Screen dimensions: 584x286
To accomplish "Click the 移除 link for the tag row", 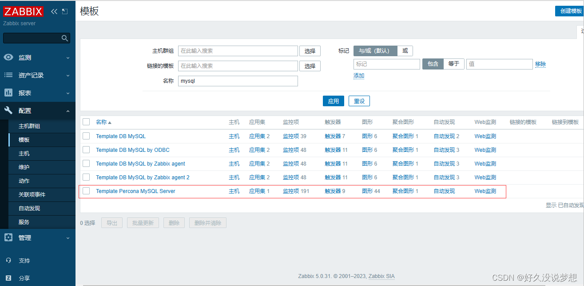I will click(x=540, y=64).
